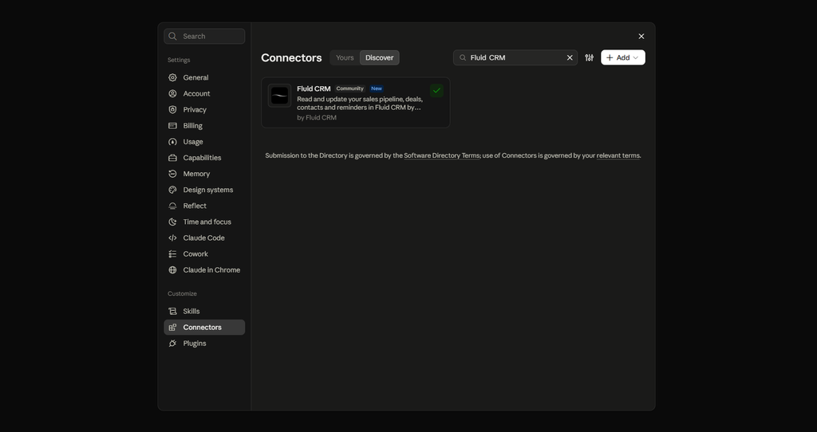
Task: Open Claude Code settings
Action: tap(204, 238)
